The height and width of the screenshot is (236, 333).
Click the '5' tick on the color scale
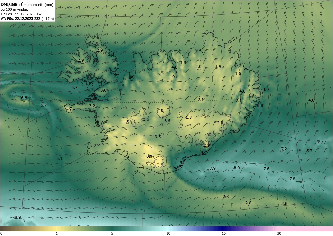[x=112, y=233]
